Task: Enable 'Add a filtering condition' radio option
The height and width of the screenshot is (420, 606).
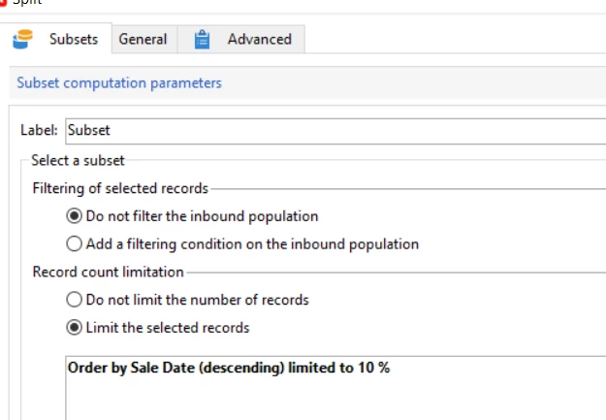Action: click(75, 244)
